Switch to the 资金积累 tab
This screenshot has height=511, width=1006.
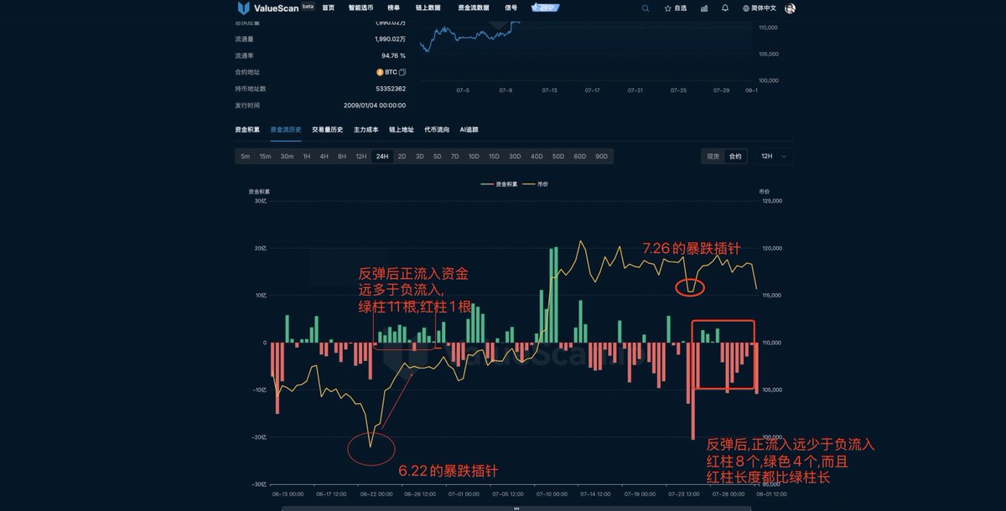coord(247,130)
